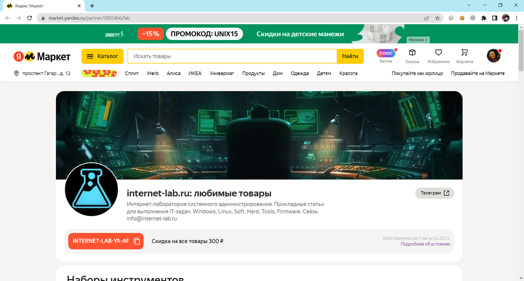Click Скидка на все товары 300 ₽ text
The image size is (524, 281).
(188, 241)
